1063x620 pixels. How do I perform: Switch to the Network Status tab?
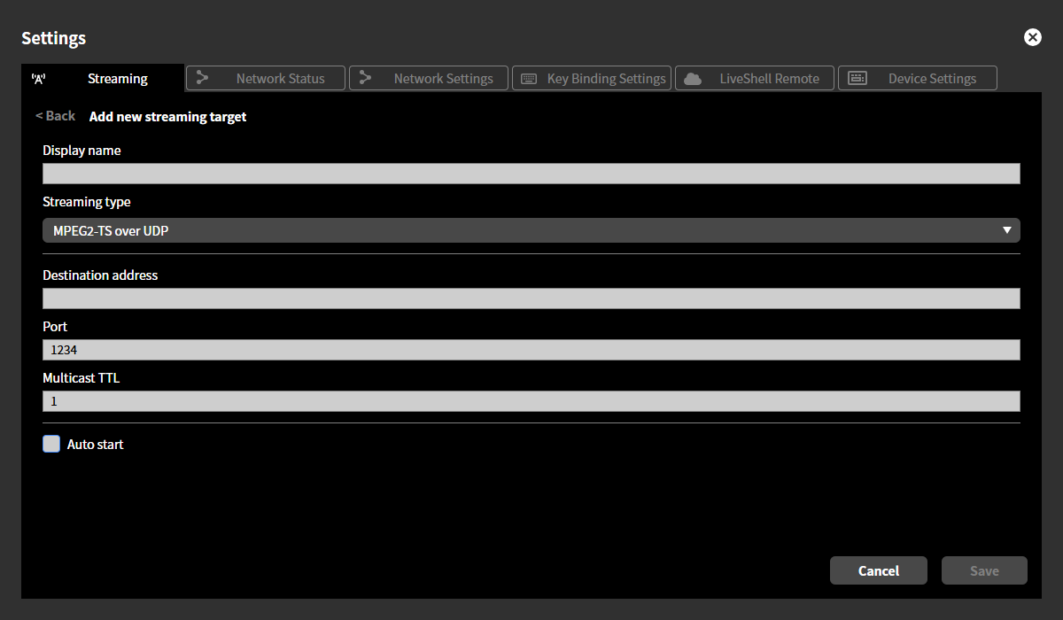click(266, 78)
